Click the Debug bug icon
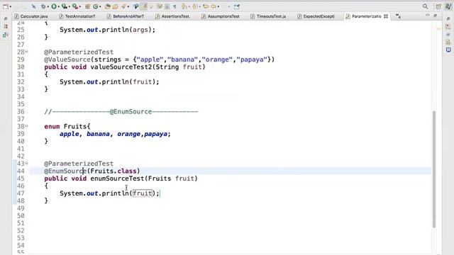The image size is (454, 255). (43, 6)
